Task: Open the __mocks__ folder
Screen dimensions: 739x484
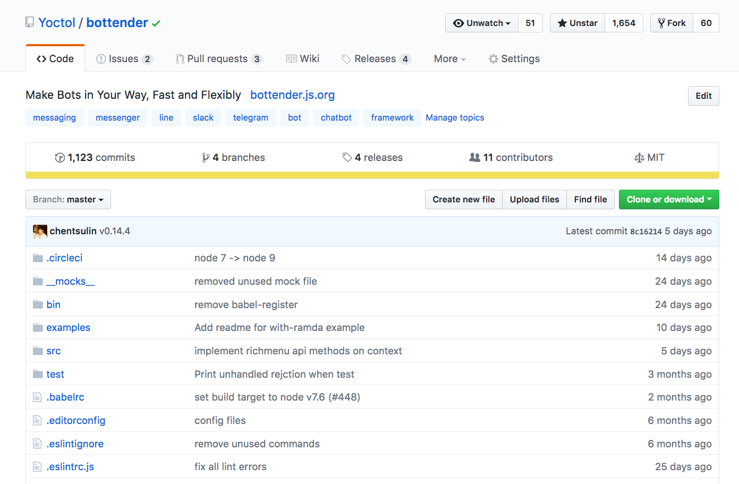Action: point(70,281)
